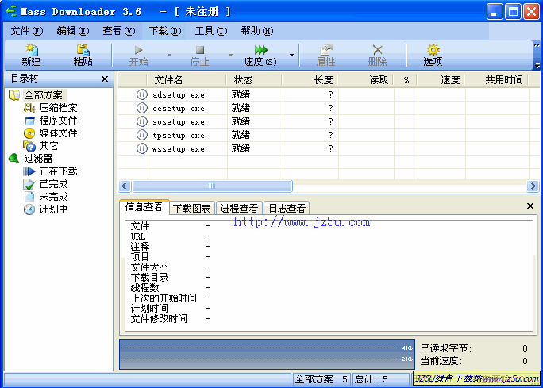Open the 工具(T) menu

pyautogui.click(x=211, y=31)
